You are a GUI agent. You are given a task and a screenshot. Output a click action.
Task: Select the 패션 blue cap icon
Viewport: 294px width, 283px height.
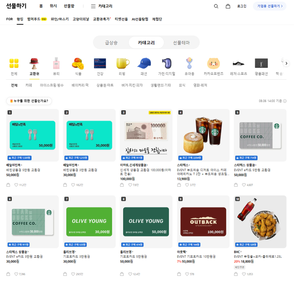(144, 63)
